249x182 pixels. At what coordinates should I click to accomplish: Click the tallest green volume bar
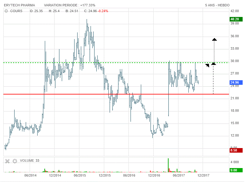168,165
